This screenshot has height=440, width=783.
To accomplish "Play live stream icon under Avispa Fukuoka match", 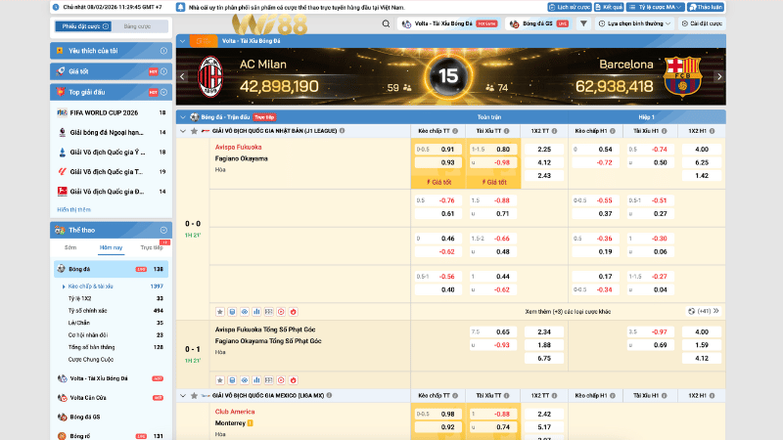I will pyautogui.click(x=281, y=311).
